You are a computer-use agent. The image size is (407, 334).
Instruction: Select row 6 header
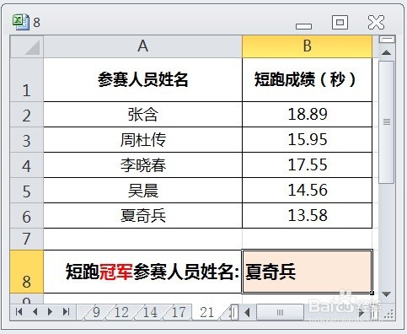pos(27,216)
